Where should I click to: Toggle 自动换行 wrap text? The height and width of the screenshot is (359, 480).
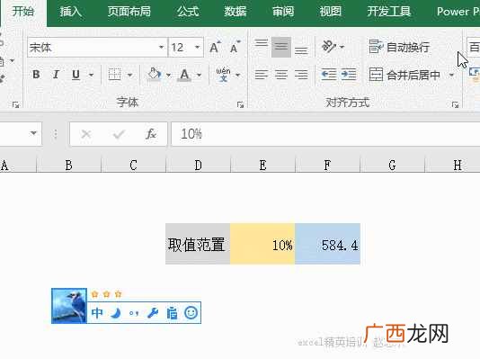coord(399,47)
